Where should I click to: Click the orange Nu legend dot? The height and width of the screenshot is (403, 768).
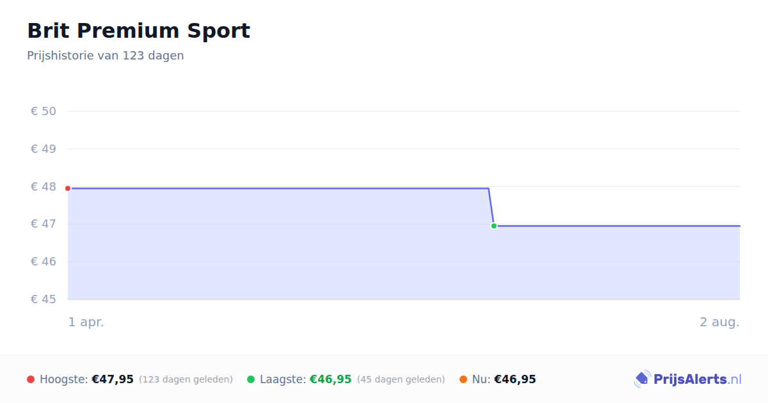pos(463,379)
